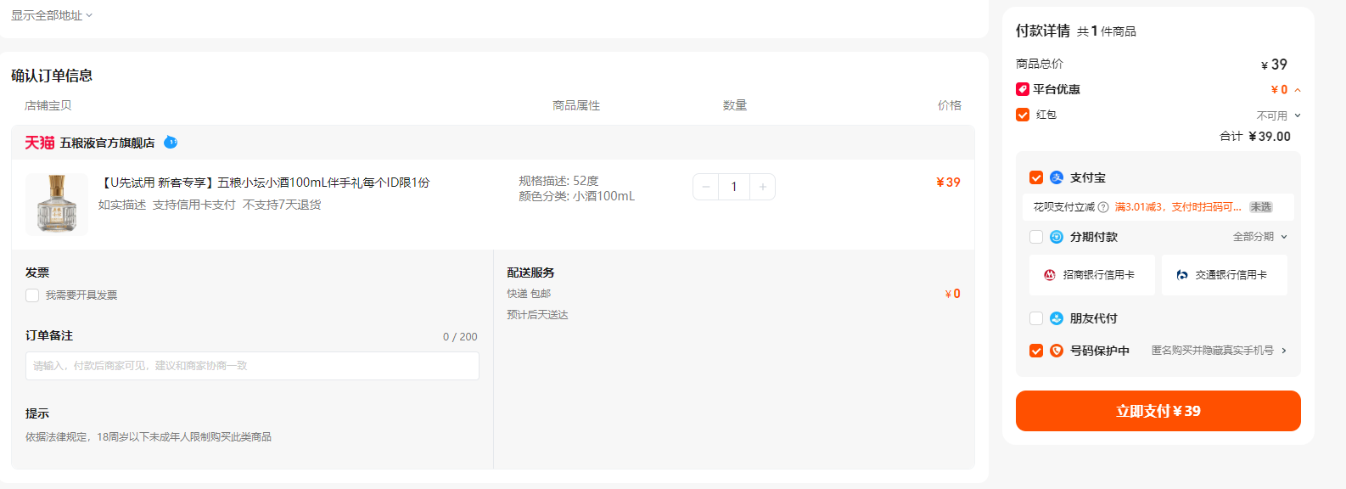Enable the 分期付款 checkbox
Screen dimensions: 1346x489
[x=1036, y=237]
